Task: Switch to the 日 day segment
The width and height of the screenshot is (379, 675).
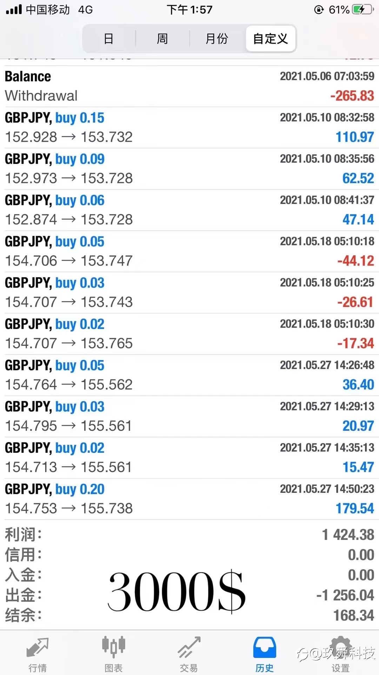Action: point(109,38)
